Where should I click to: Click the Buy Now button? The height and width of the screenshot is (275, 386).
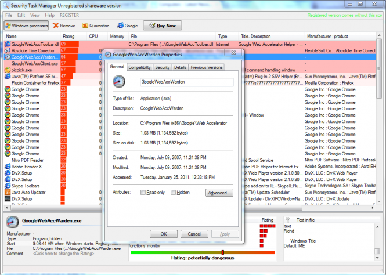[163, 26]
